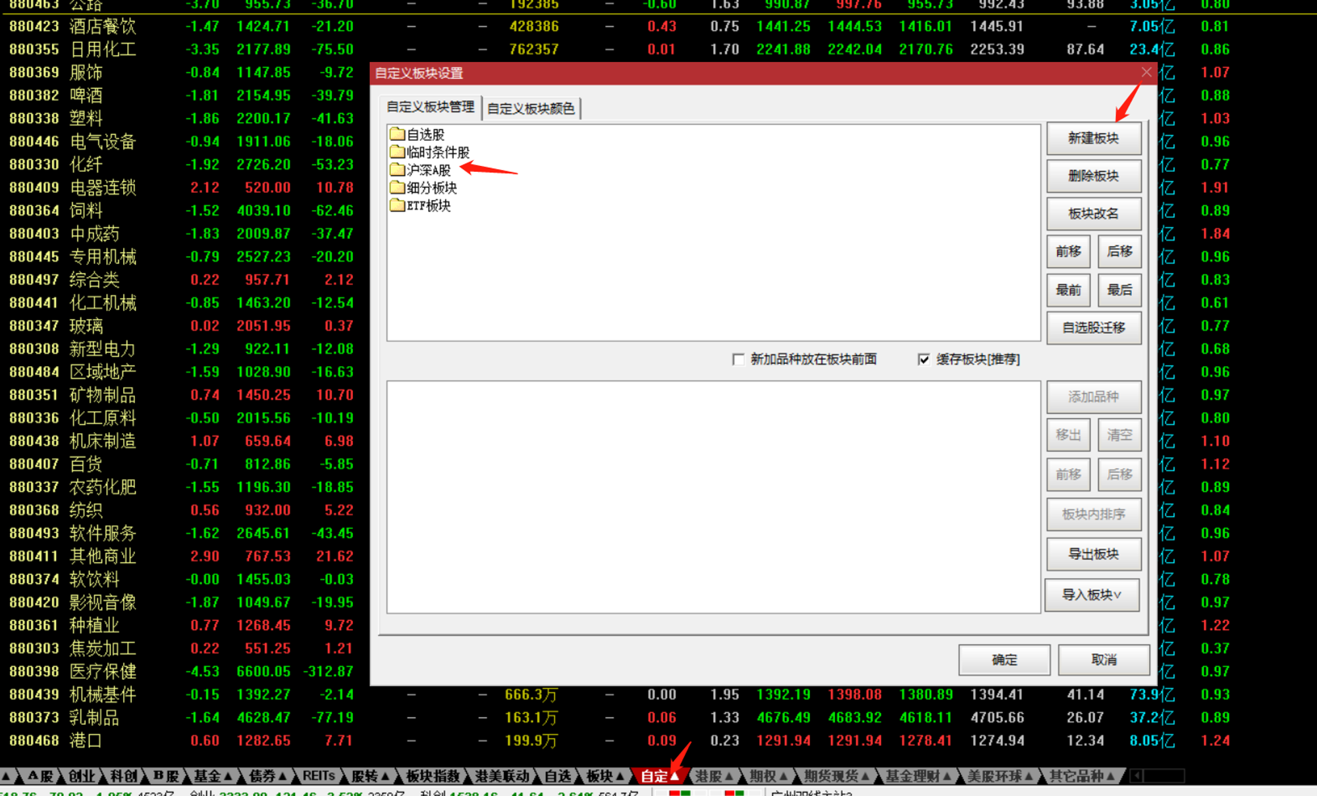Screen dimensions: 1317x796
Task: Select the 临时条件股 folder
Action: 430,152
